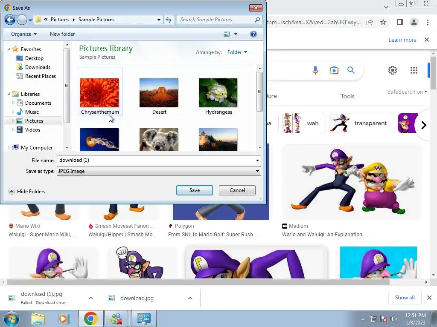Dismiss the Learn more info bar
The width and height of the screenshot is (437, 327).
(427, 40)
